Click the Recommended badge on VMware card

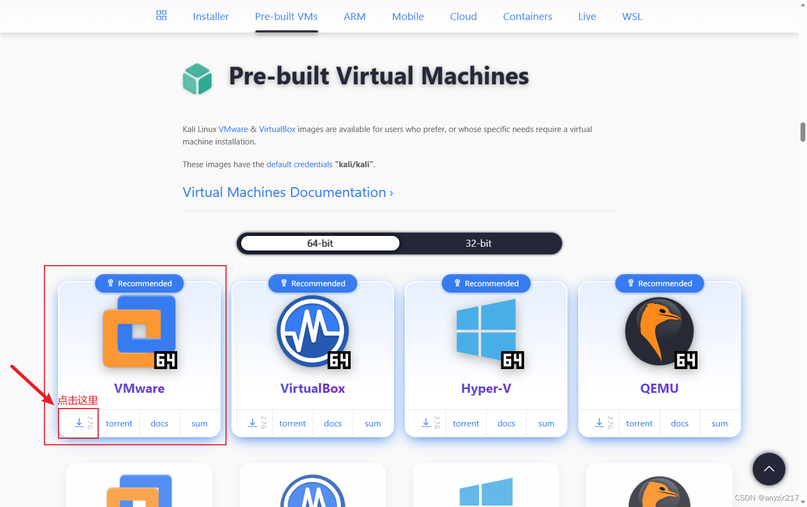[139, 284]
